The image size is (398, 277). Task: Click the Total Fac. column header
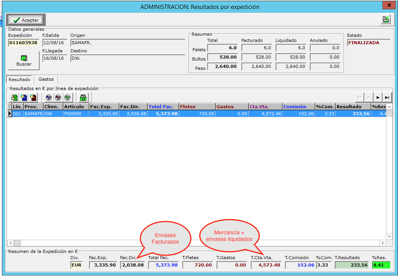tap(162, 107)
